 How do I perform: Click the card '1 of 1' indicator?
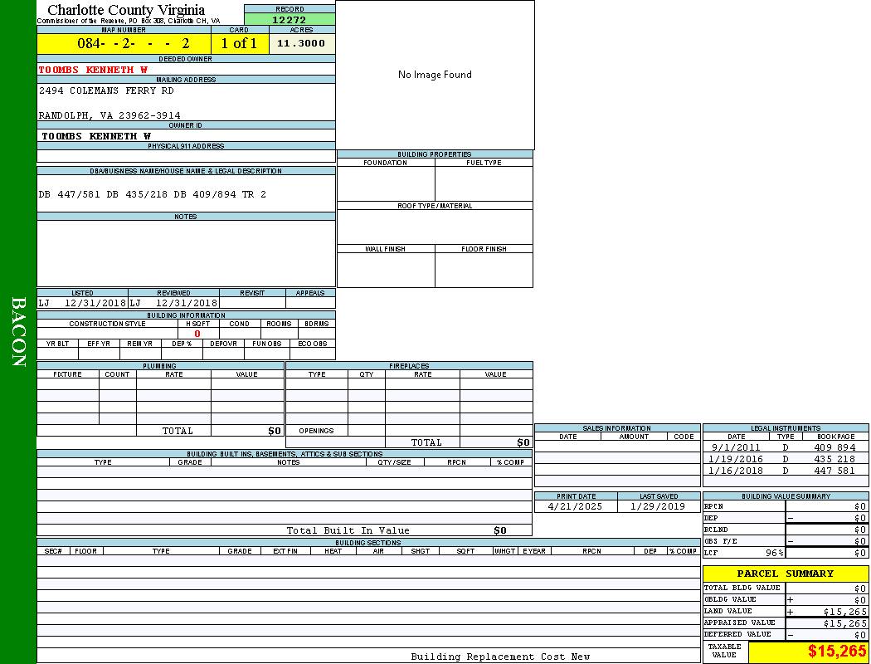pos(239,43)
